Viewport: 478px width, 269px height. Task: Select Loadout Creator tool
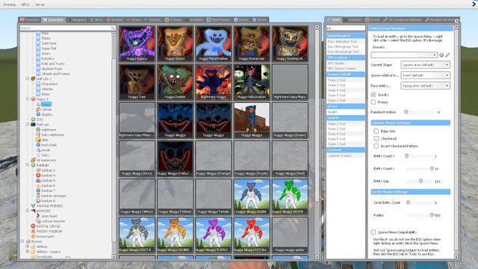pyautogui.click(x=345, y=156)
